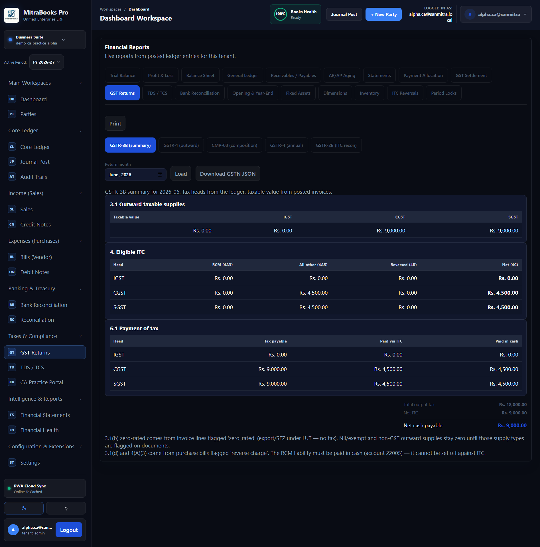Click PWA Cloud Sync green status dot

point(9,489)
